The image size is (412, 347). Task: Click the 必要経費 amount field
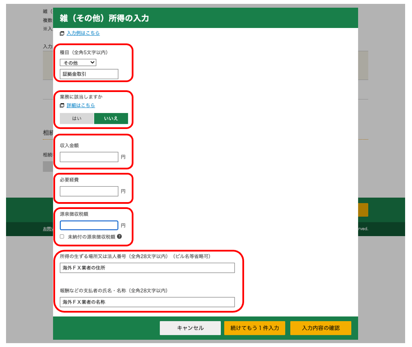(89, 191)
